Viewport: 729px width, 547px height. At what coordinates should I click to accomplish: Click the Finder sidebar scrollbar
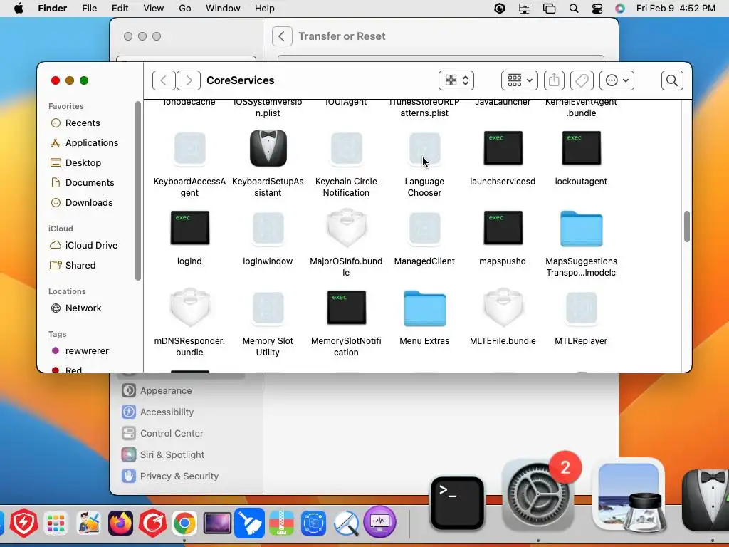(x=137, y=191)
